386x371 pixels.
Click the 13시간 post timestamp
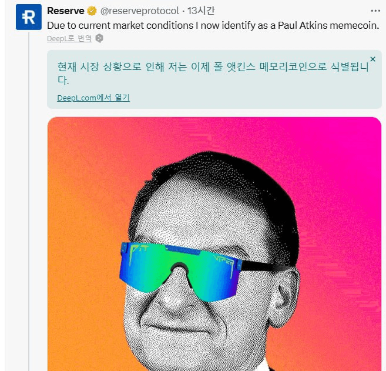(x=201, y=11)
